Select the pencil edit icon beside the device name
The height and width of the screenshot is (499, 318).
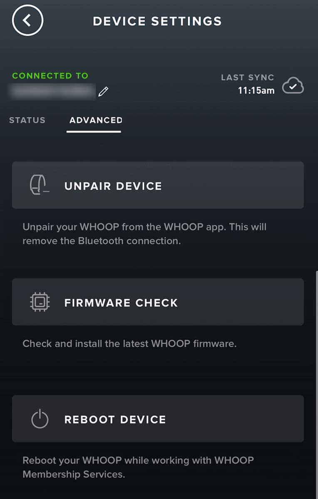point(103,92)
